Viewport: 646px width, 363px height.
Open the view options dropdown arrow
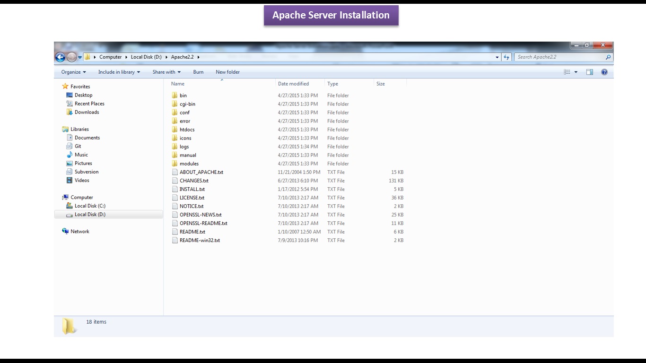576,72
